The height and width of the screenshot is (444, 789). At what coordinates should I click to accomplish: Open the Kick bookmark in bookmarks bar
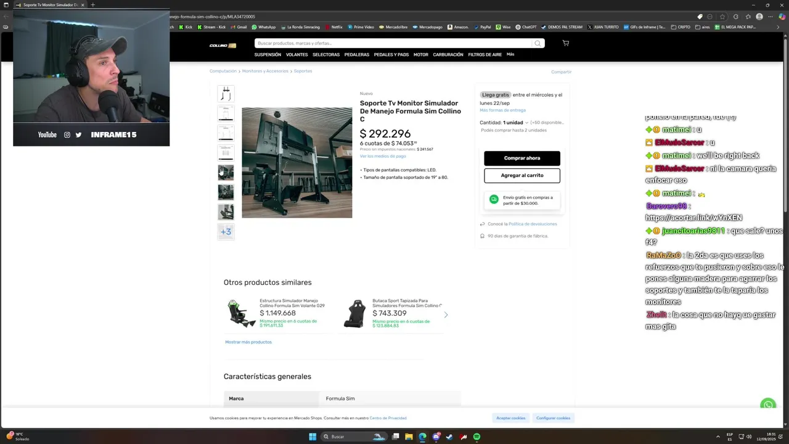point(185,27)
